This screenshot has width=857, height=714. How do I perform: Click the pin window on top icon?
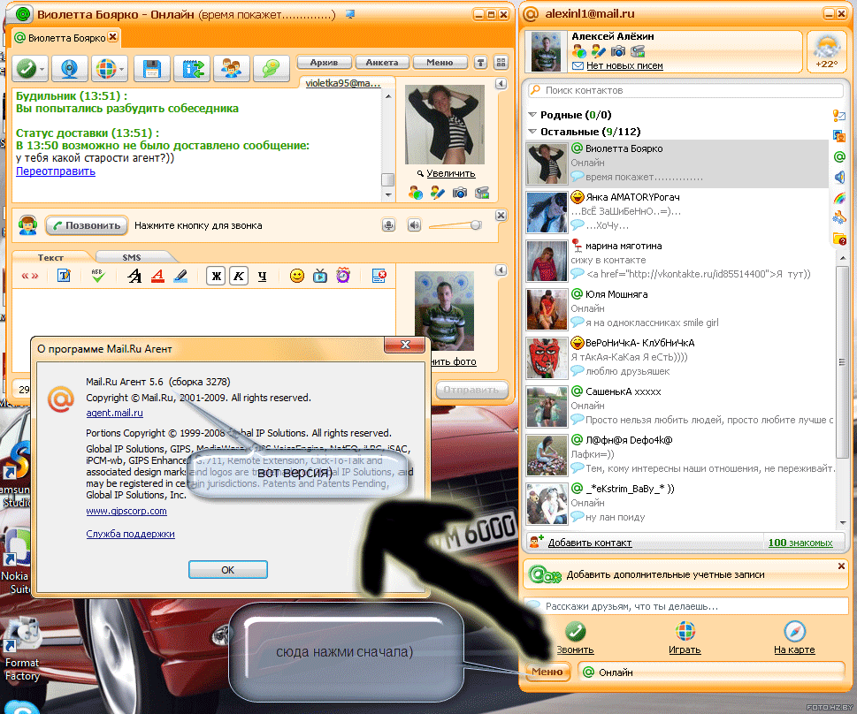tap(480, 62)
